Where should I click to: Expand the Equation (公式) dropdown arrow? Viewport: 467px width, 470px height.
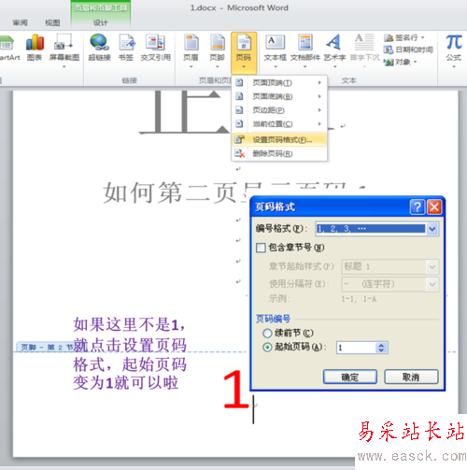(453, 66)
